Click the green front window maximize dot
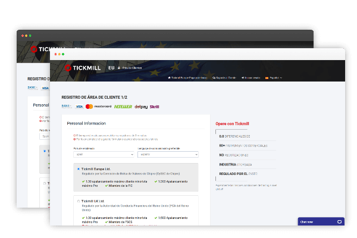 (x=63, y=54)
